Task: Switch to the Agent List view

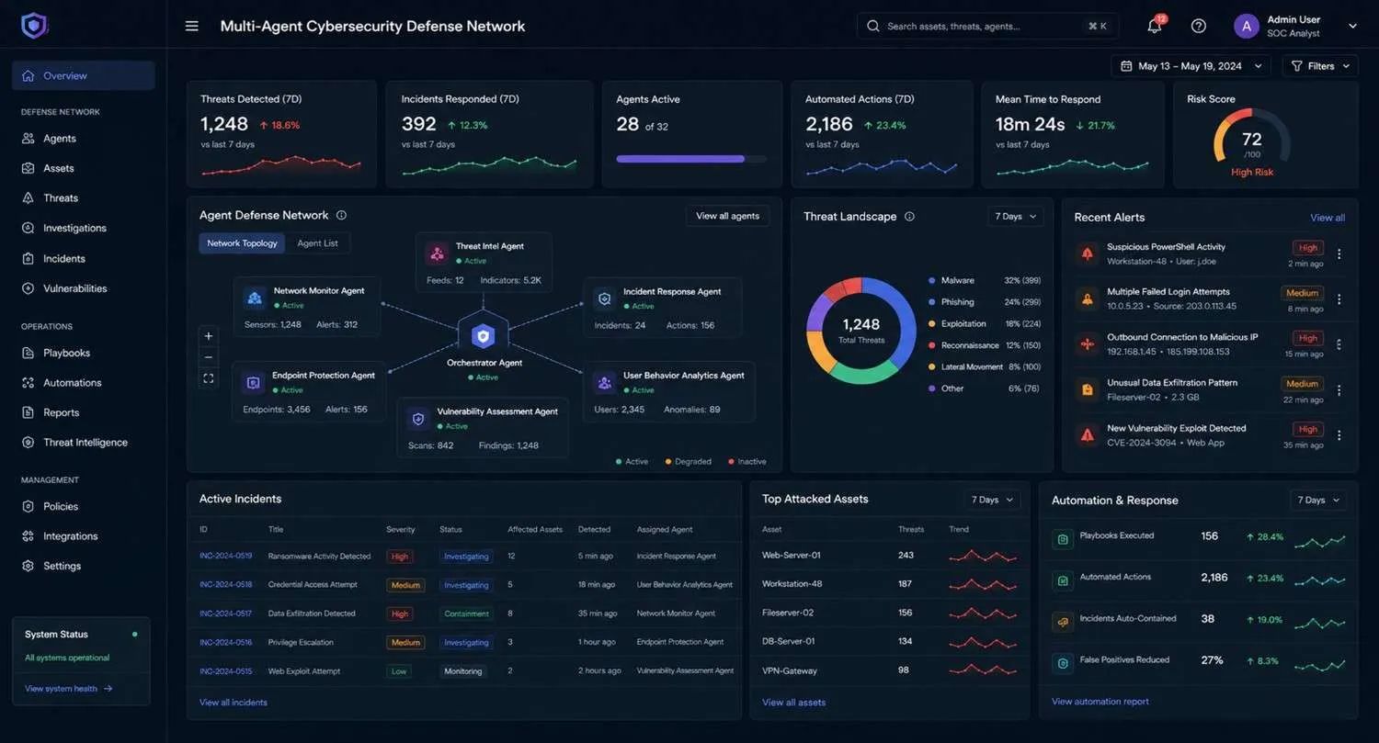Action: click(317, 243)
